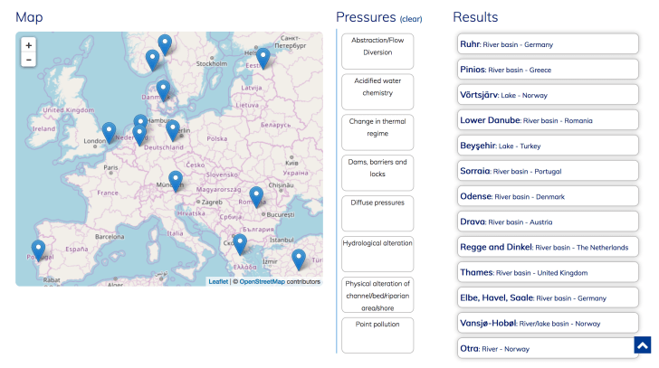Open the Odense river basin result

548,196
